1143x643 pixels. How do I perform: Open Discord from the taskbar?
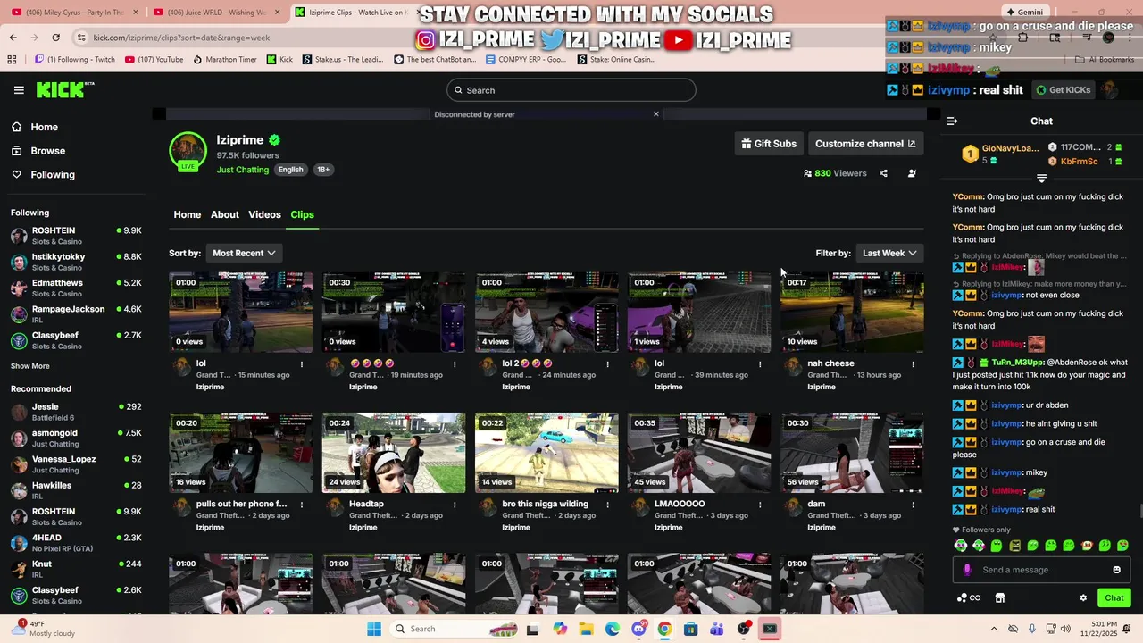pos(638,629)
